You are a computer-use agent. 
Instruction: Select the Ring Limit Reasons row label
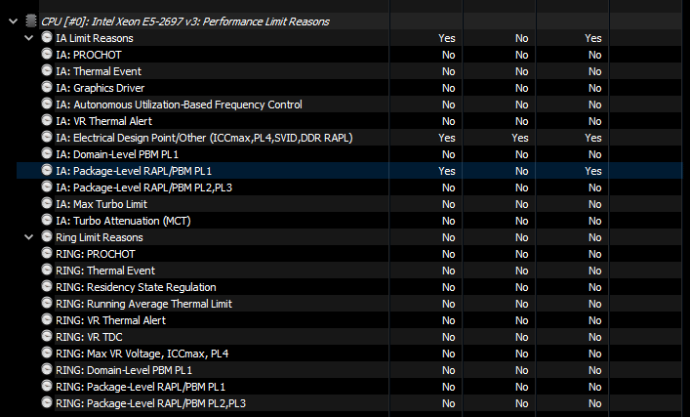point(100,237)
